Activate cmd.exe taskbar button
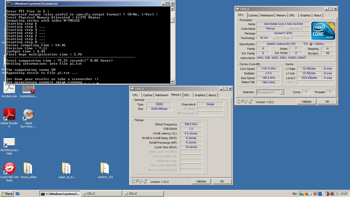This screenshot has height=197, width=350. tap(60, 194)
